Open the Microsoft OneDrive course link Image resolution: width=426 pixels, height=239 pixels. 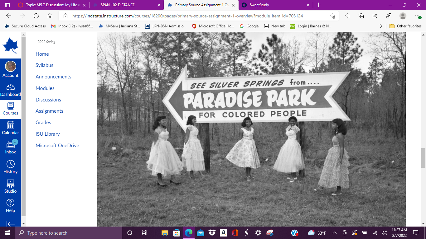[x=57, y=146]
